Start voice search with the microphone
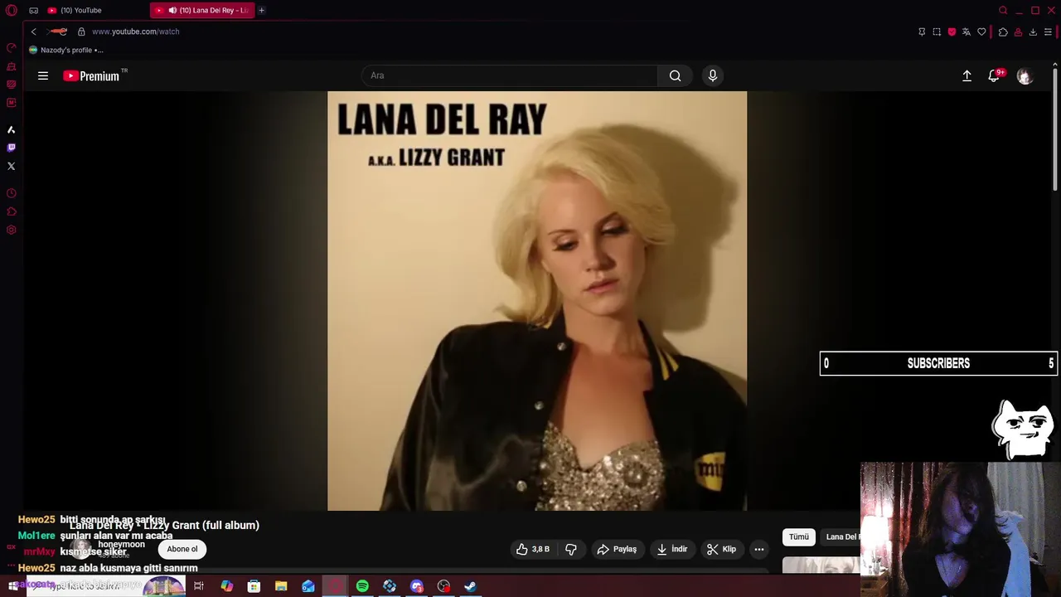The height and width of the screenshot is (597, 1061). pyautogui.click(x=712, y=75)
